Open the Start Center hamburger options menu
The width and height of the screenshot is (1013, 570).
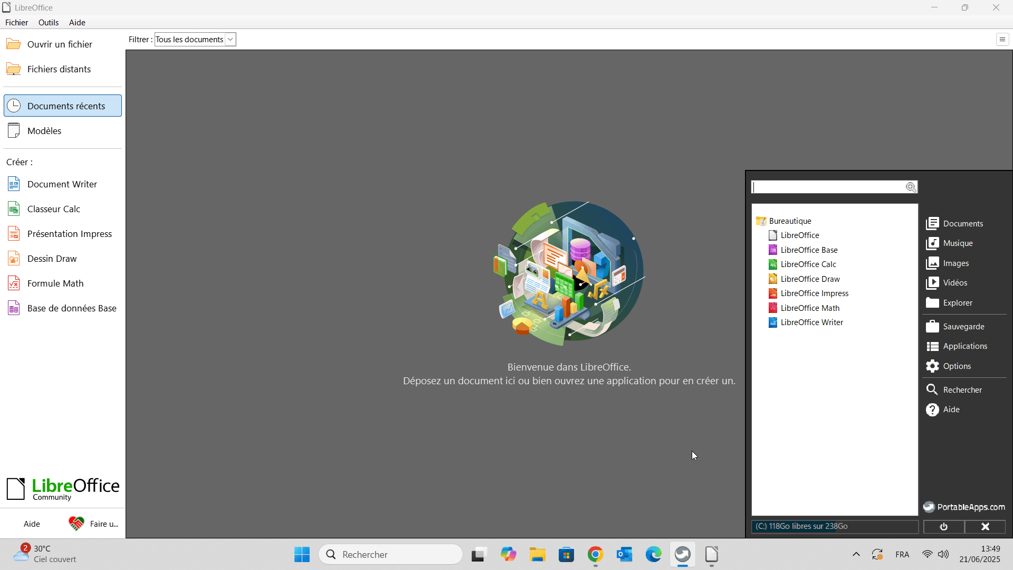1002,39
